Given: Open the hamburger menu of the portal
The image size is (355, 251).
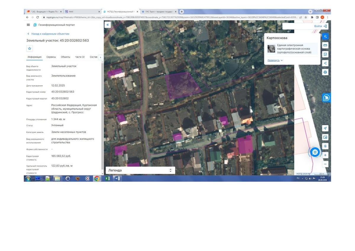Looking at the screenshot, I should point(28,25).
